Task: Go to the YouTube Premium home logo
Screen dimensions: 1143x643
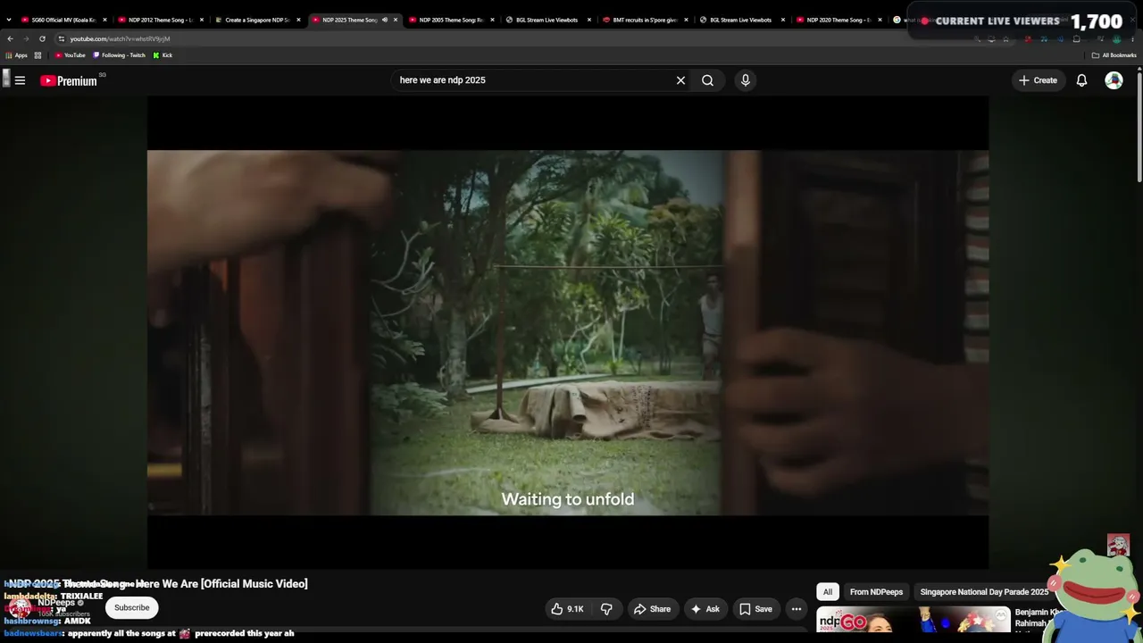Action: 69,80
